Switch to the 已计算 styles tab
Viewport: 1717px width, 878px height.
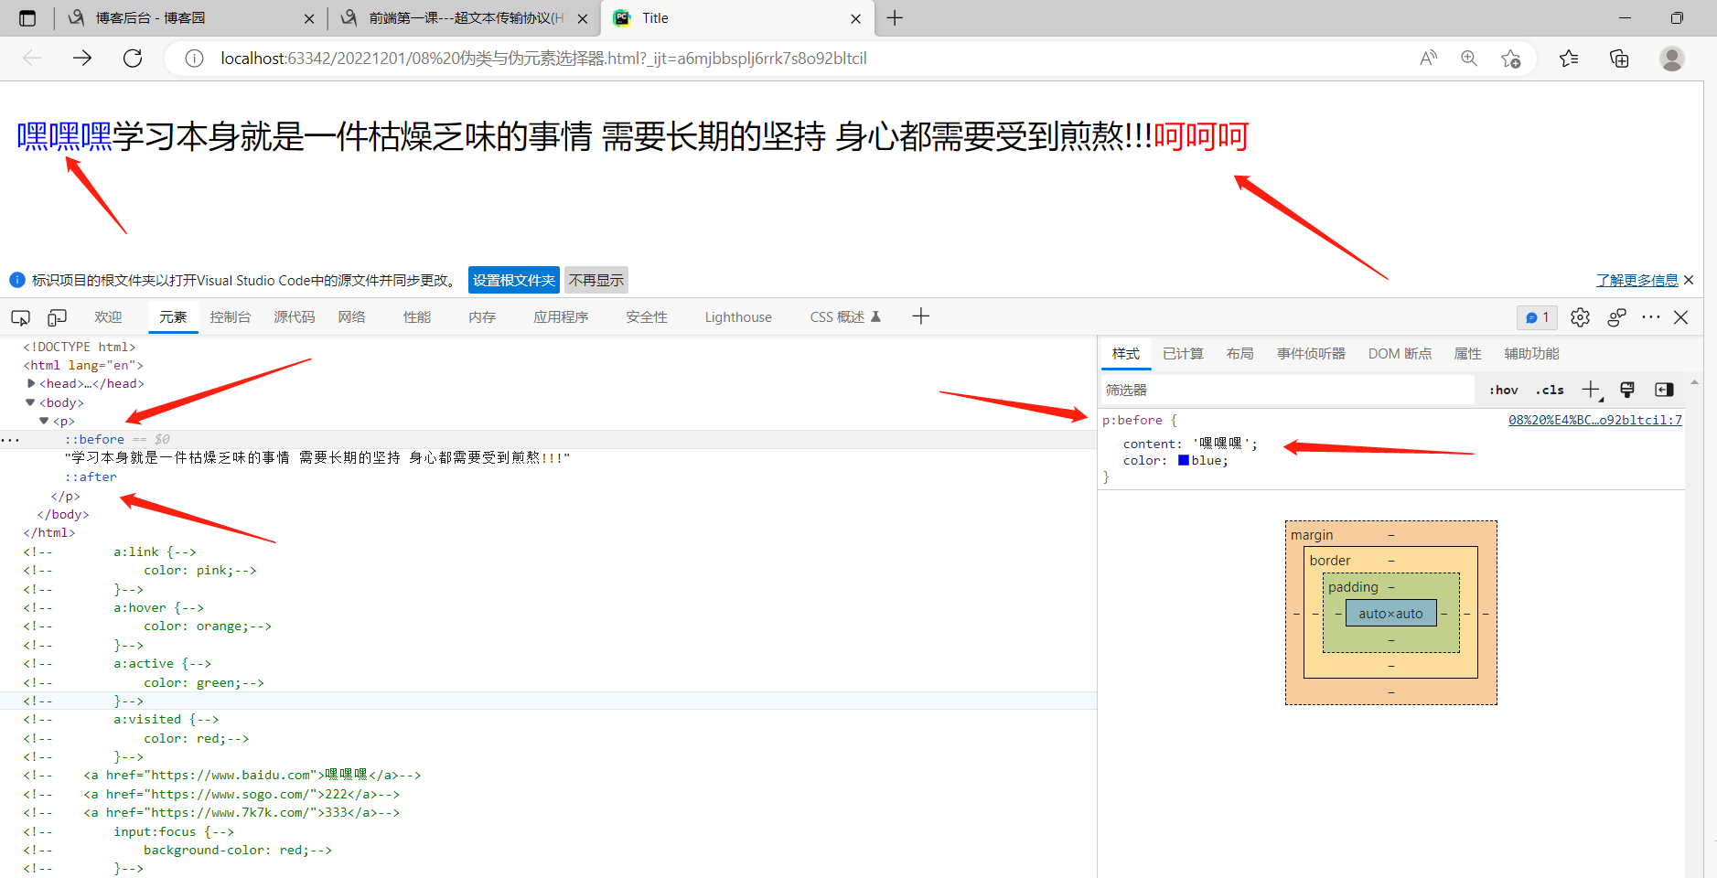(x=1183, y=354)
